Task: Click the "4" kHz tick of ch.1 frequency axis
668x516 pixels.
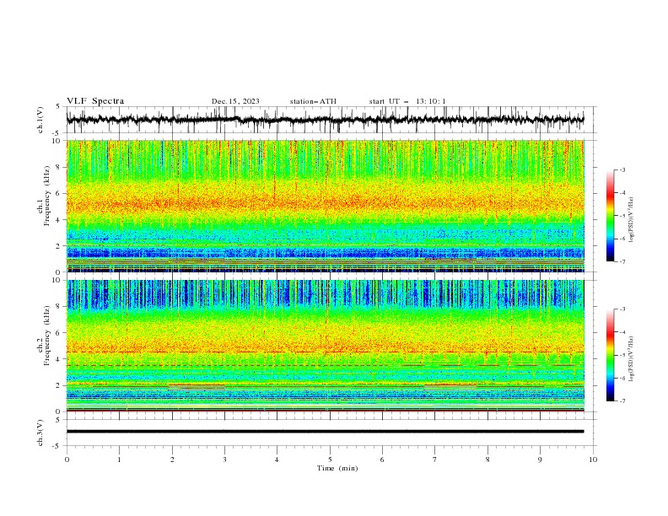Action: click(x=59, y=220)
